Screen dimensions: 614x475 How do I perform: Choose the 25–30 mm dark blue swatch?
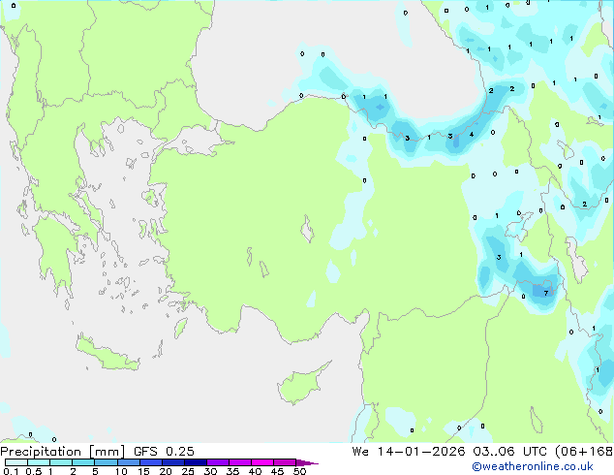pyautogui.click(x=195, y=462)
